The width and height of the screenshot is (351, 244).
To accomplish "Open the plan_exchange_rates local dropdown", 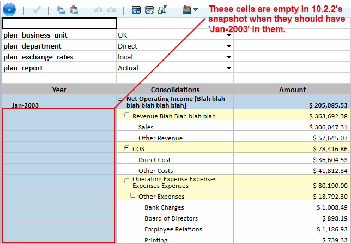I will (x=229, y=57).
